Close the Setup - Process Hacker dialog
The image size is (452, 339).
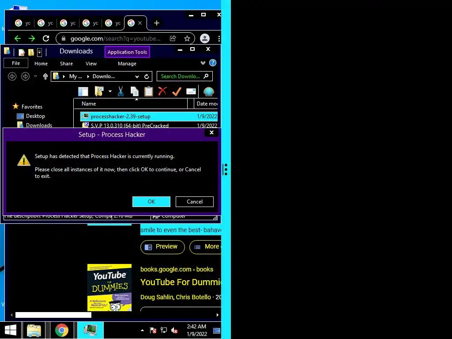coord(211,132)
